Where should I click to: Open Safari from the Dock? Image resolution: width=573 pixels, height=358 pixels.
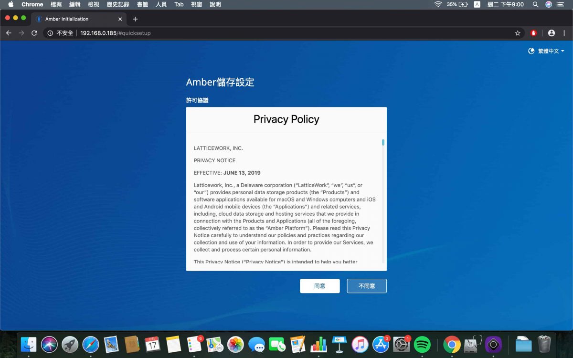(x=90, y=344)
